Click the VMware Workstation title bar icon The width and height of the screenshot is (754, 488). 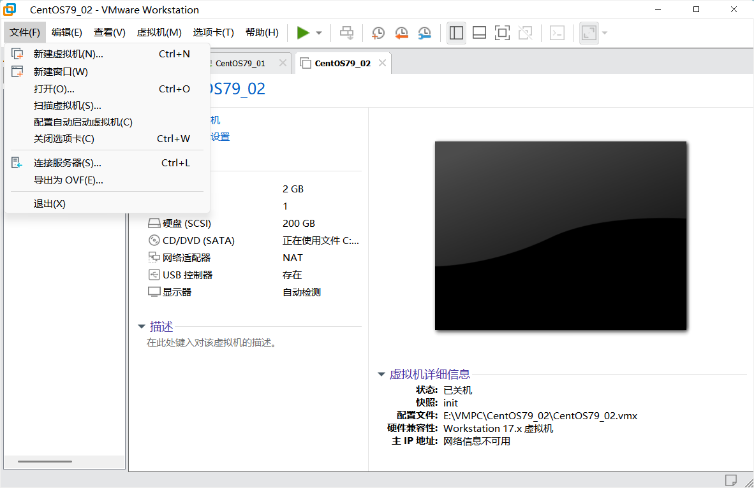10,9
